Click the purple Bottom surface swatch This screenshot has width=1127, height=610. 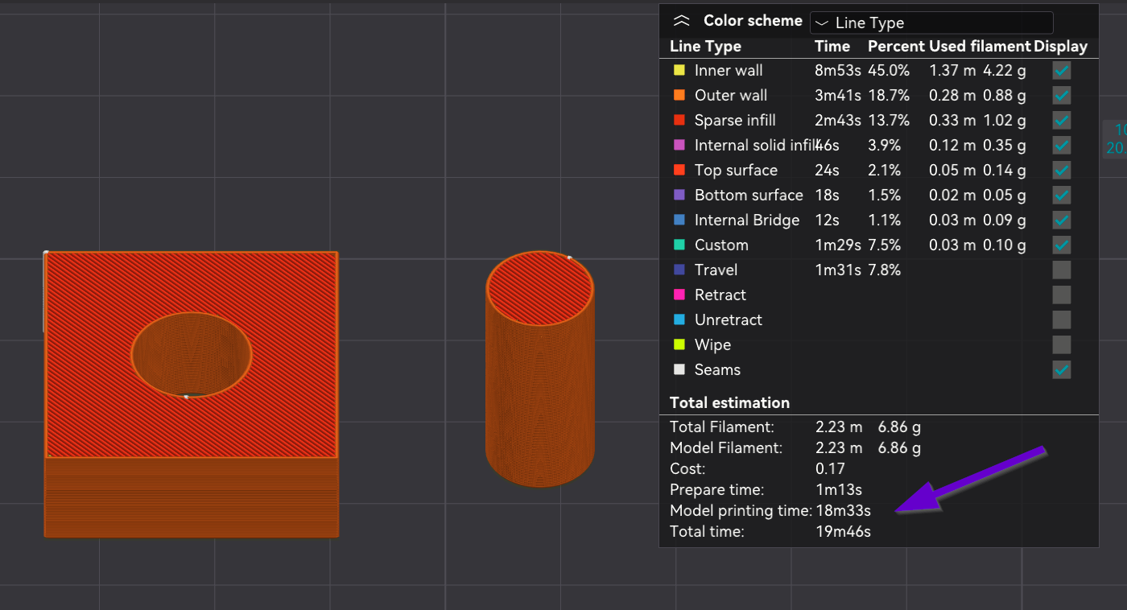[x=679, y=195]
